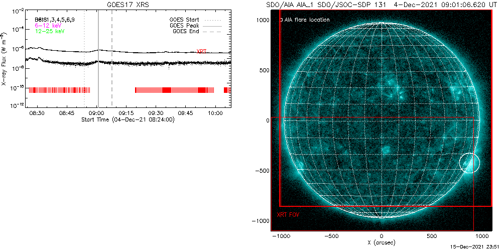Click the dotted GOES start time line

[x=84, y=59]
